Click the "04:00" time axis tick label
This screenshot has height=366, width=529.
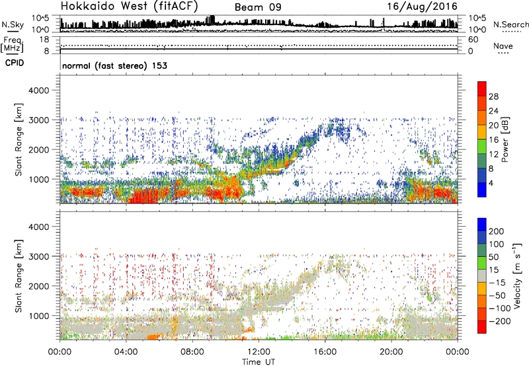[126, 352]
